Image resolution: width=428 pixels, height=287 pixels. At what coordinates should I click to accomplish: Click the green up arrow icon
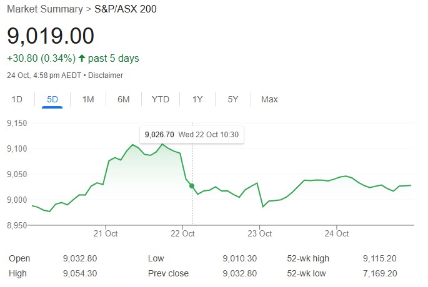[82, 59]
